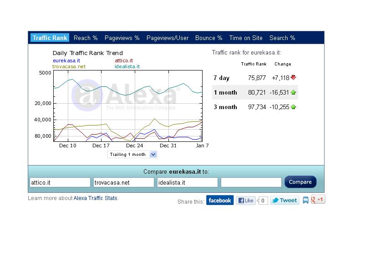Screen dimensions: 391x271
Task: Click the Google +1 button
Action: click(318, 199)
